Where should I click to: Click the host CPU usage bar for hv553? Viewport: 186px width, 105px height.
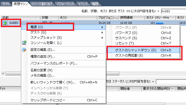(160, 23)
